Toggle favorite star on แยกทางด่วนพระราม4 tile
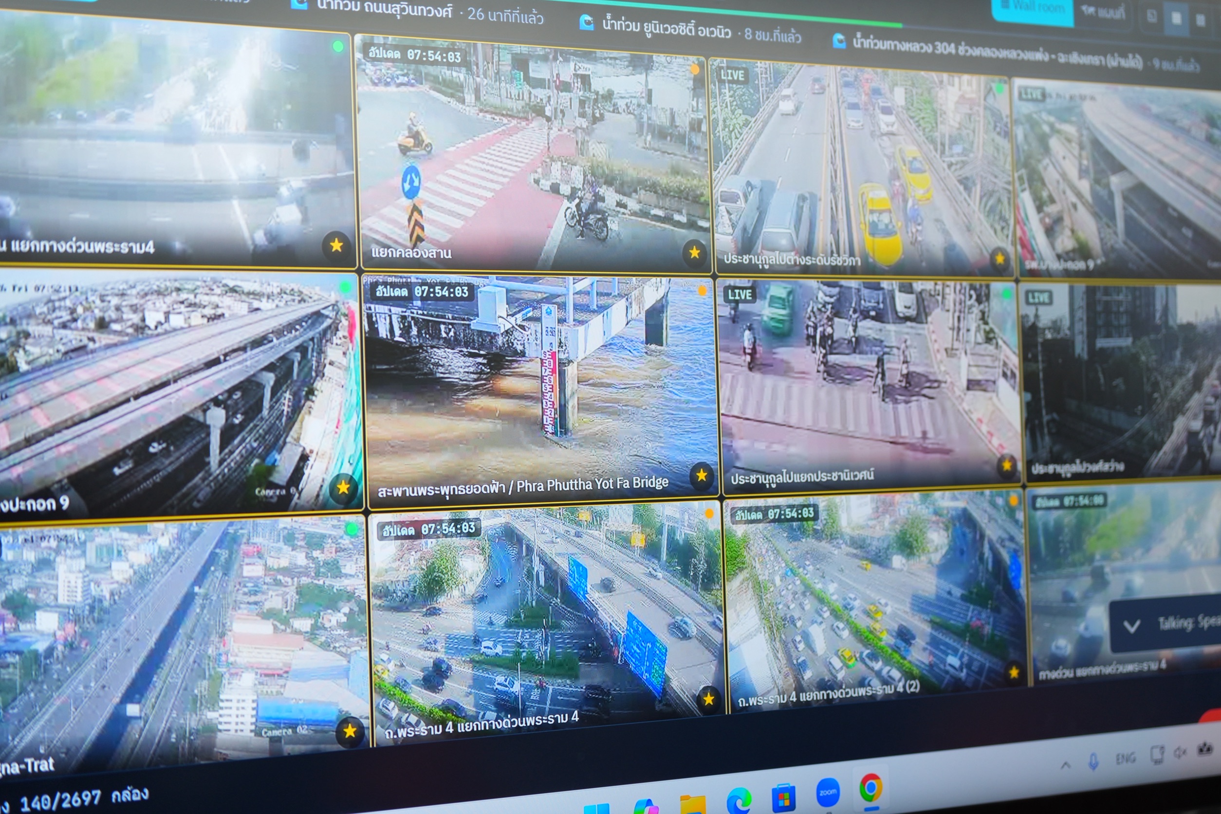The width and height of the screenshot is (1221, 814). point(336,245)
